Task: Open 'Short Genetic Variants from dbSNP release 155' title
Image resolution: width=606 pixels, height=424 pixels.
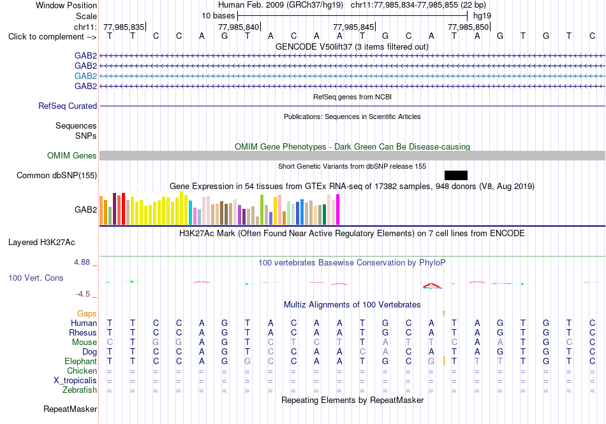Action: point(352,166)
